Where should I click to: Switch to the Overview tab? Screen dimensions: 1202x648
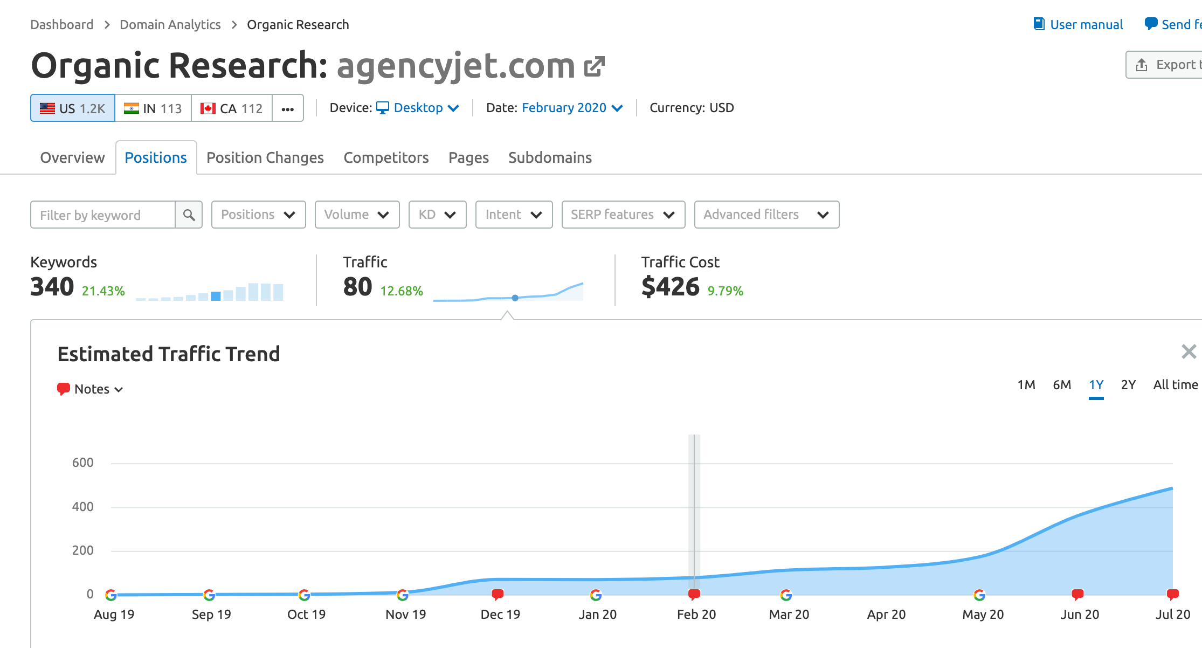[72, 157]
